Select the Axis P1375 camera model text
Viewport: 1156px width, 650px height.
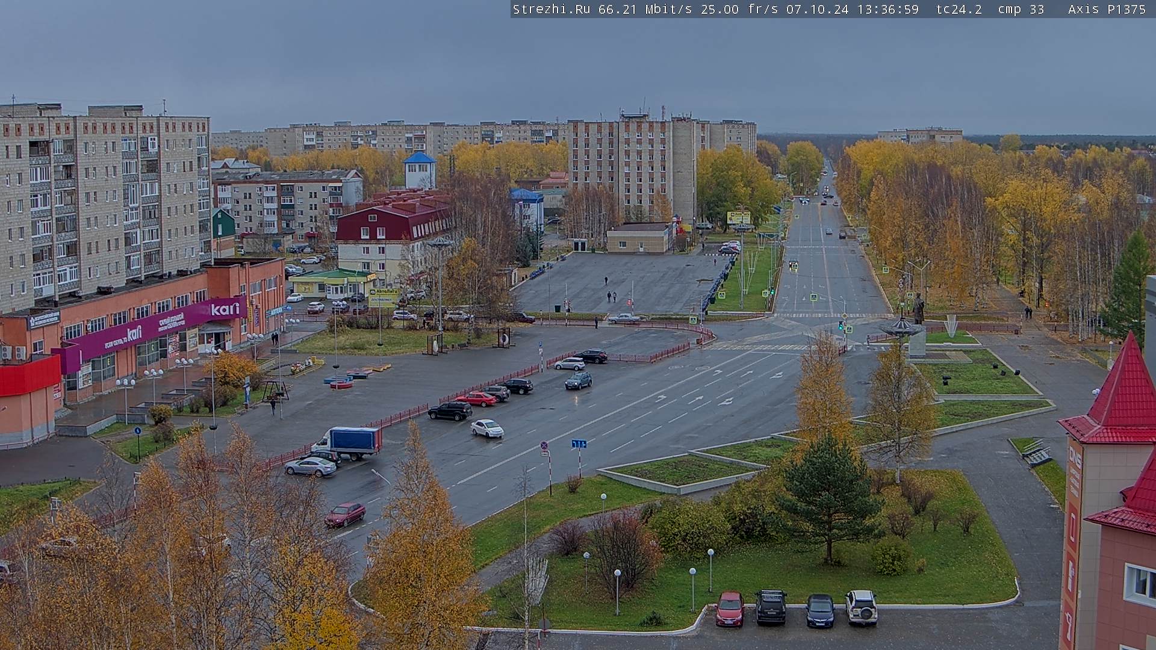click(1107, 9)
